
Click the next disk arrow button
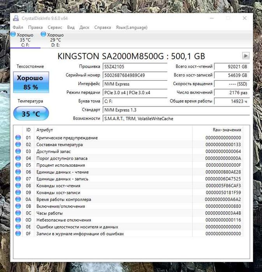(x=246, y=56)
